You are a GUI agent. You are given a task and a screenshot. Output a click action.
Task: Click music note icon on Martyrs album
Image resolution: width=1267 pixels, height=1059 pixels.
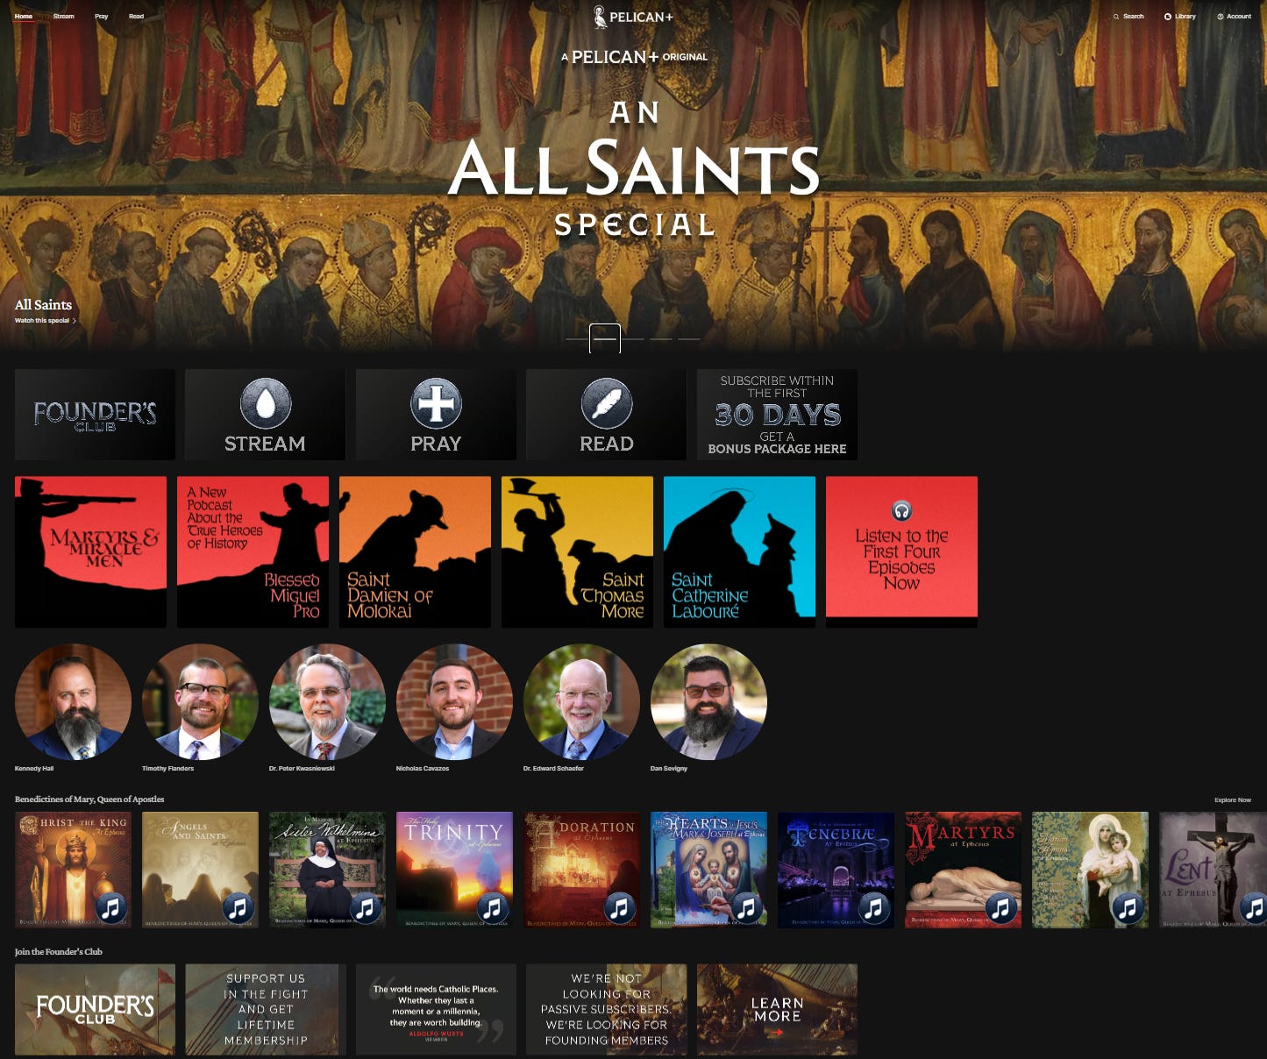1000,907
